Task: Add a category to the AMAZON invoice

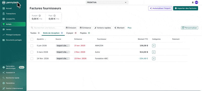Action: click(x=154, y=46)
